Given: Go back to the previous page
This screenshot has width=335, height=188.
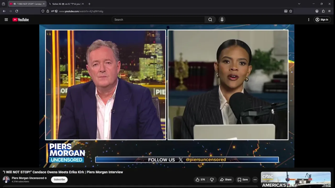Looking at the screenshot, I should 4,11.
